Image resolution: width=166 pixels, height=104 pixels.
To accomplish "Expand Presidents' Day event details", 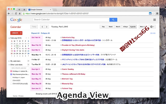I will pos(61,45).
